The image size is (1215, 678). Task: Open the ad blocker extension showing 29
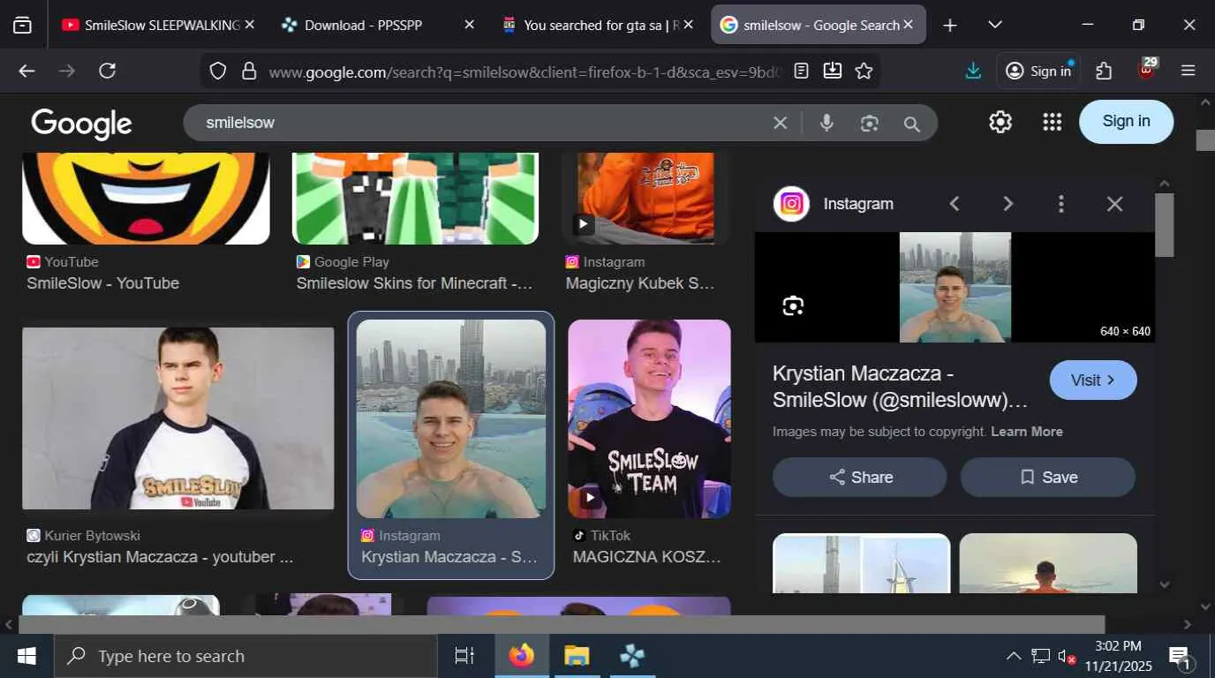click(1147, 69)
